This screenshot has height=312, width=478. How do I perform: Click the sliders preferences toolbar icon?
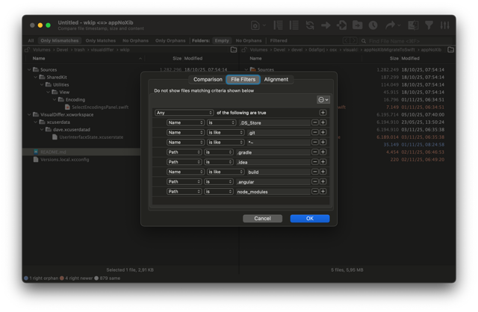tap(445, 25)
